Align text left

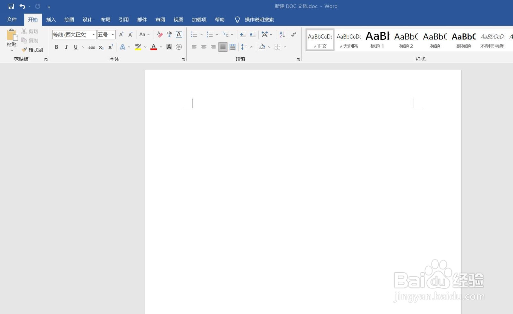click(x=194, y=47)
